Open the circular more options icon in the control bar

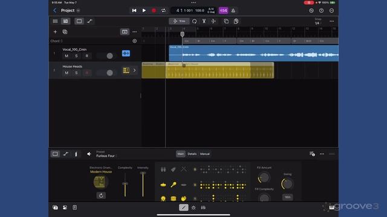331,11
